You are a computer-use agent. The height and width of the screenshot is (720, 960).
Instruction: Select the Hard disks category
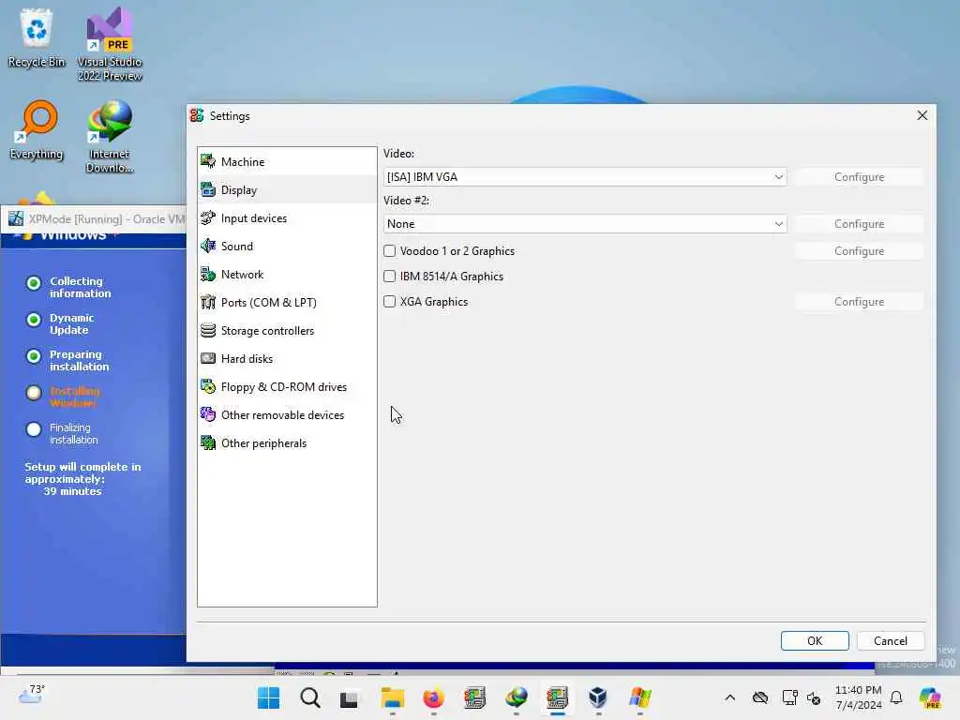click(x=287, y=359)
